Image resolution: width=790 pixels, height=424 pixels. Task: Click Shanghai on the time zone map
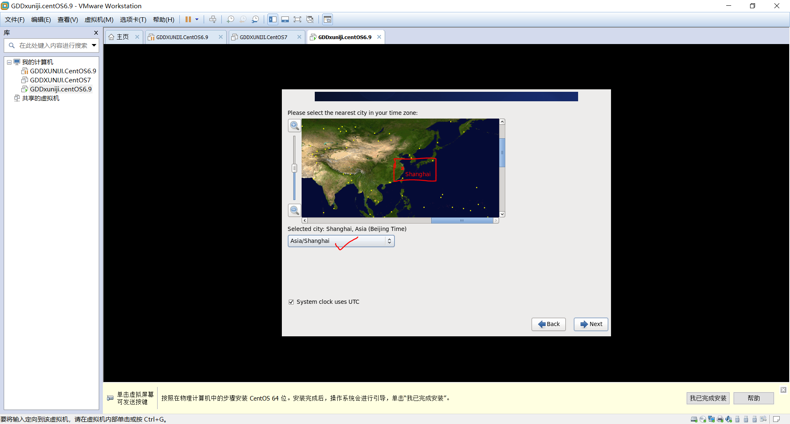click(402, 168)
